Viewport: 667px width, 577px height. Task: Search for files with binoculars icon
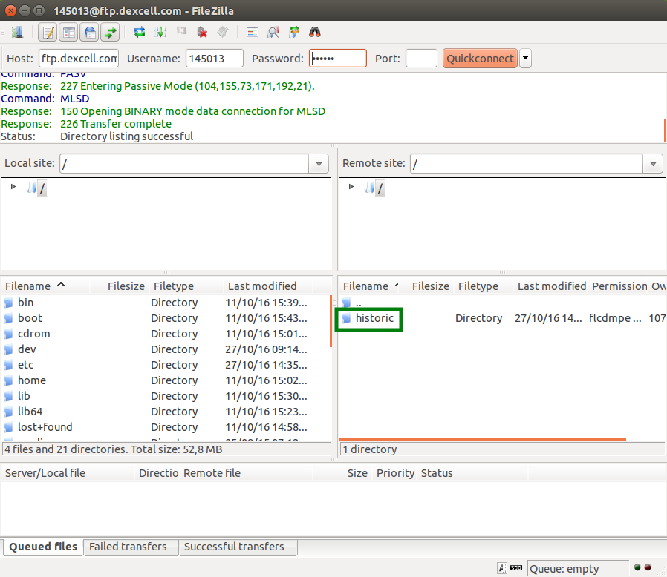[314, 33]
